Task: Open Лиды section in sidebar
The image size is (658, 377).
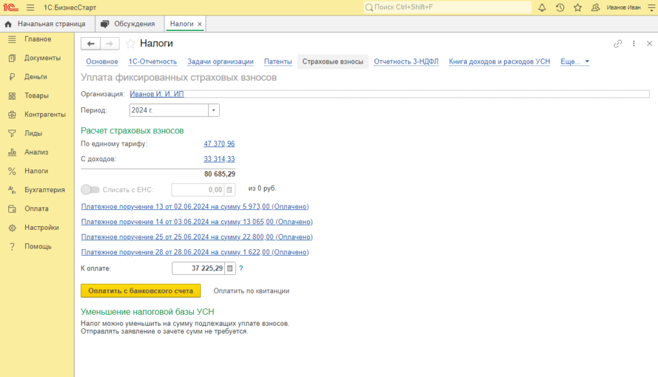Action: point(37,134)
